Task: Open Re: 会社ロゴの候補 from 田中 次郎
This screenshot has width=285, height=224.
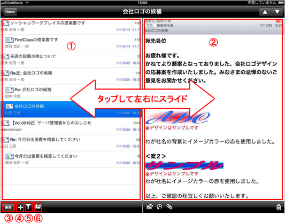Action: (71, 93)
